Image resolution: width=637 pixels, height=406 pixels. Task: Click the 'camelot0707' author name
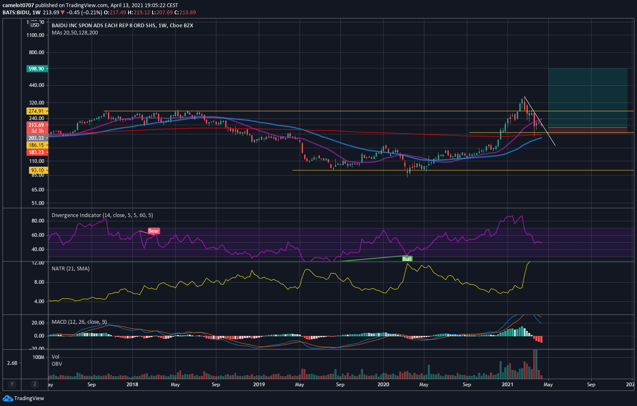[18, 5]
